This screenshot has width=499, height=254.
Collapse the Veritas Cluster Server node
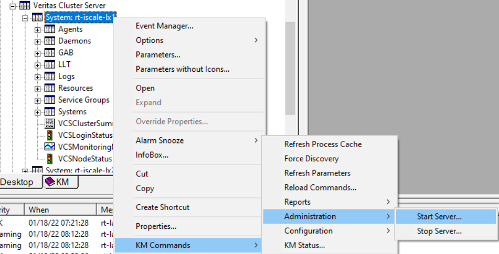[x=13, y=6]
